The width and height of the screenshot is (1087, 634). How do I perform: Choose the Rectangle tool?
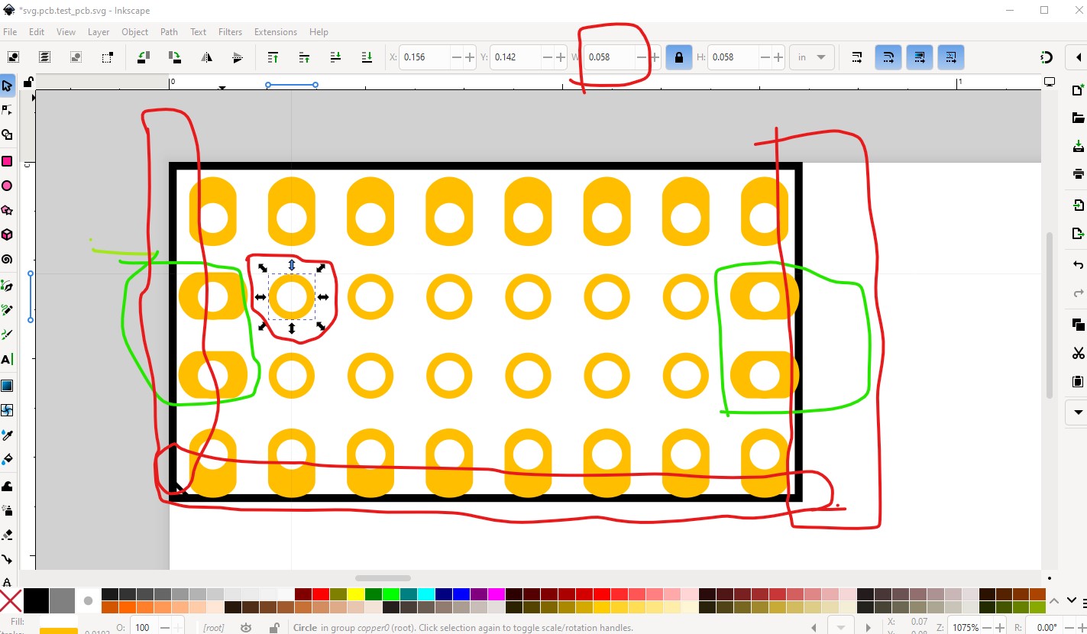pyautogui.click(x=7, y=161)
